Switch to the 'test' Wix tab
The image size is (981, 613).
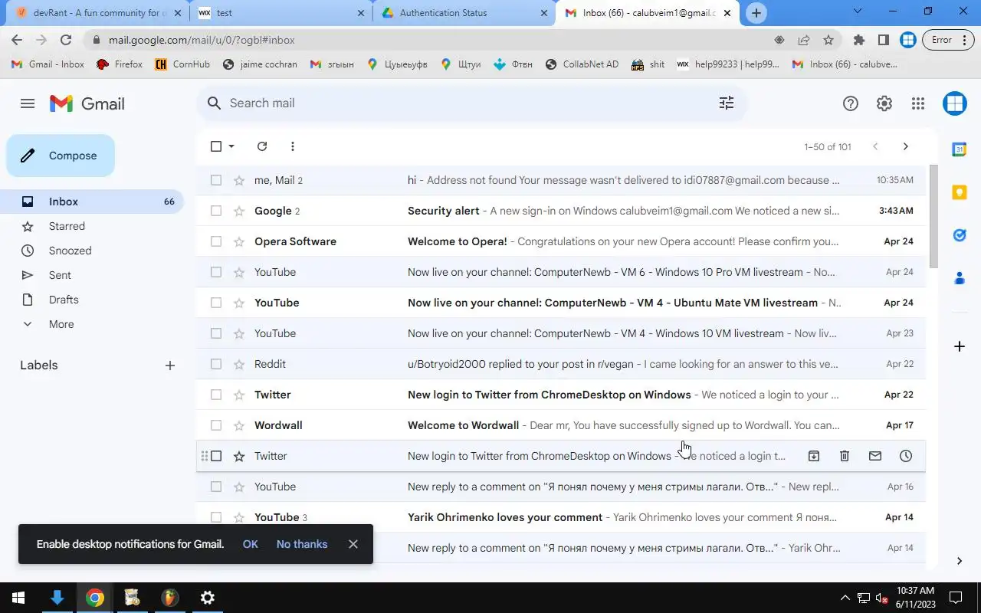coord(281,13)
